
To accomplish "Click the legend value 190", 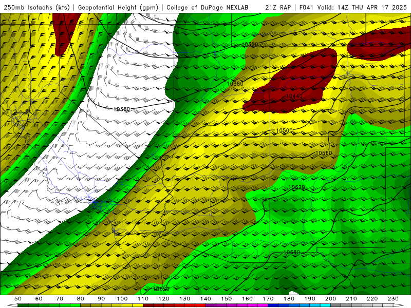I will tap(310, 299).
